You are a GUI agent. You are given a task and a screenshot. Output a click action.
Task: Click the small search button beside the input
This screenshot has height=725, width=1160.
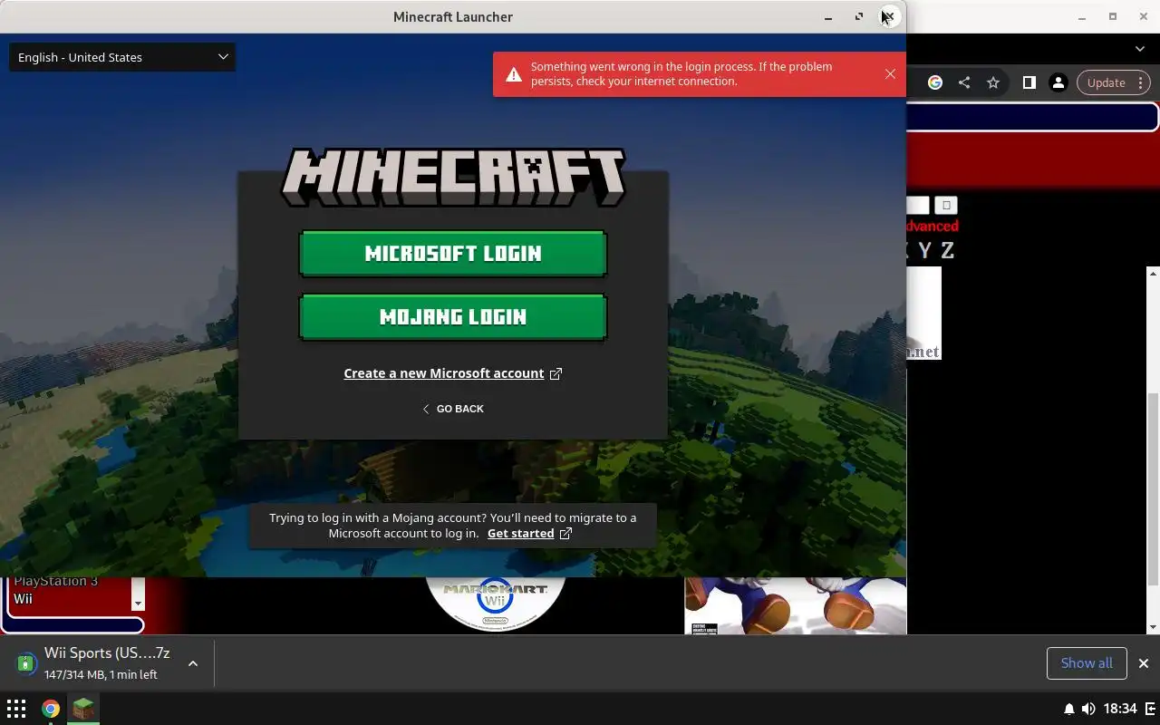coord(946,206)
